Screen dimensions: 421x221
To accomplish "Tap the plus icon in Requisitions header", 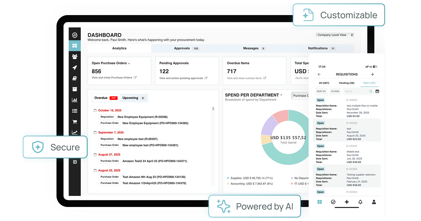I will [372, 74].
